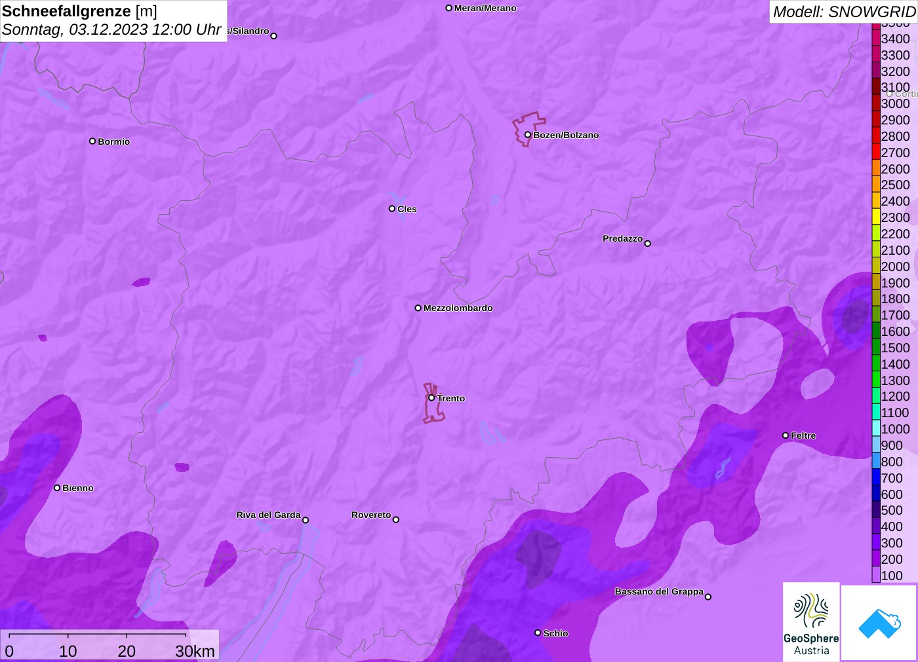
Task: Click the Bienno marker circle
Action: coord(57,488)
